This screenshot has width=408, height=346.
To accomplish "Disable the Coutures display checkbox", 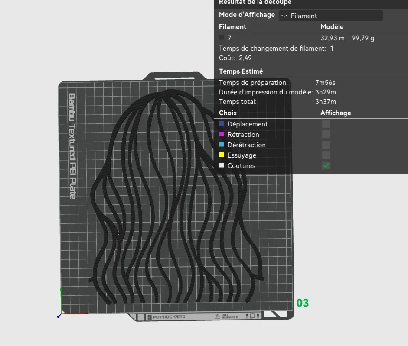I will point(326,165).
